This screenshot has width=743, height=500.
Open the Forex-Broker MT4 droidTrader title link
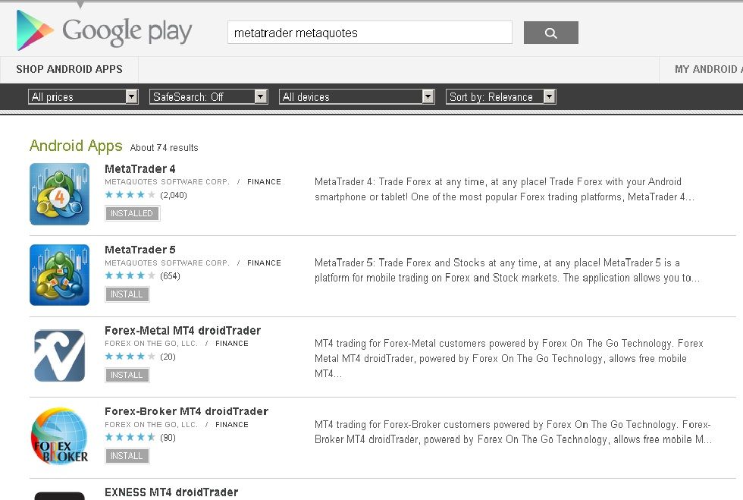(187, 411)
